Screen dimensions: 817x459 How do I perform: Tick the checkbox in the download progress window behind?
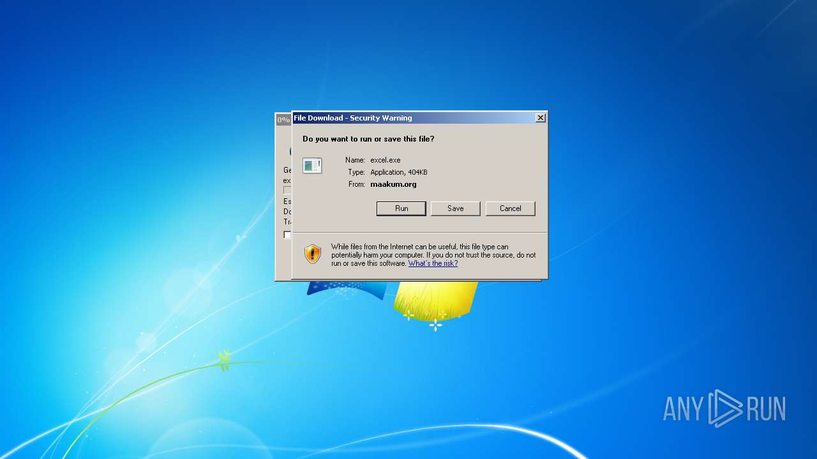(287, 235)
